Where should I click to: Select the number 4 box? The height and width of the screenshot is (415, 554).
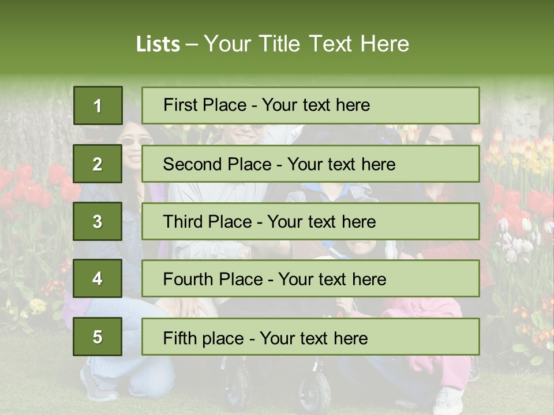[98, 278]
